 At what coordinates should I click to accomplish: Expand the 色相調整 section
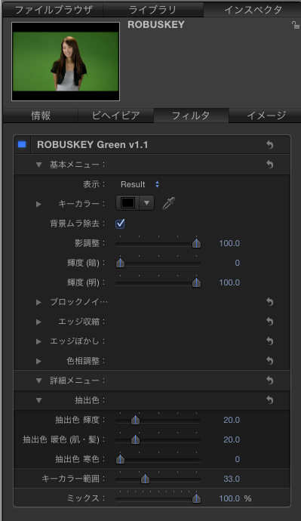pyautogui.click(x=38, y=361)
